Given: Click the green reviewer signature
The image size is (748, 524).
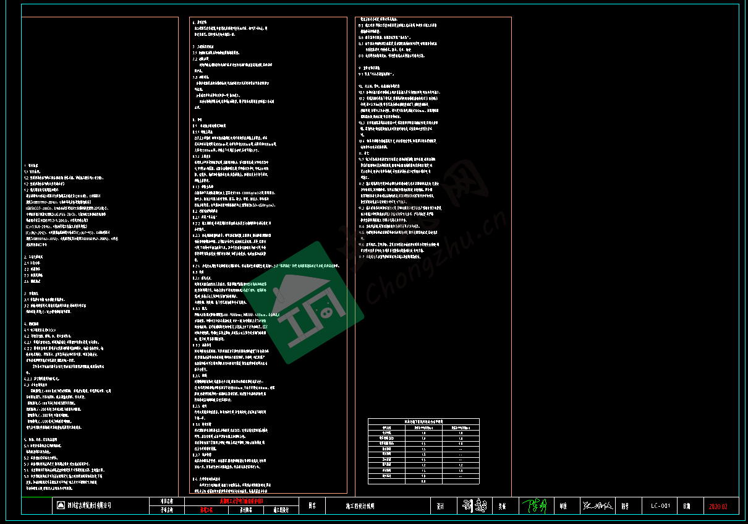Looking at the screenshot, I should pos(533,505).
